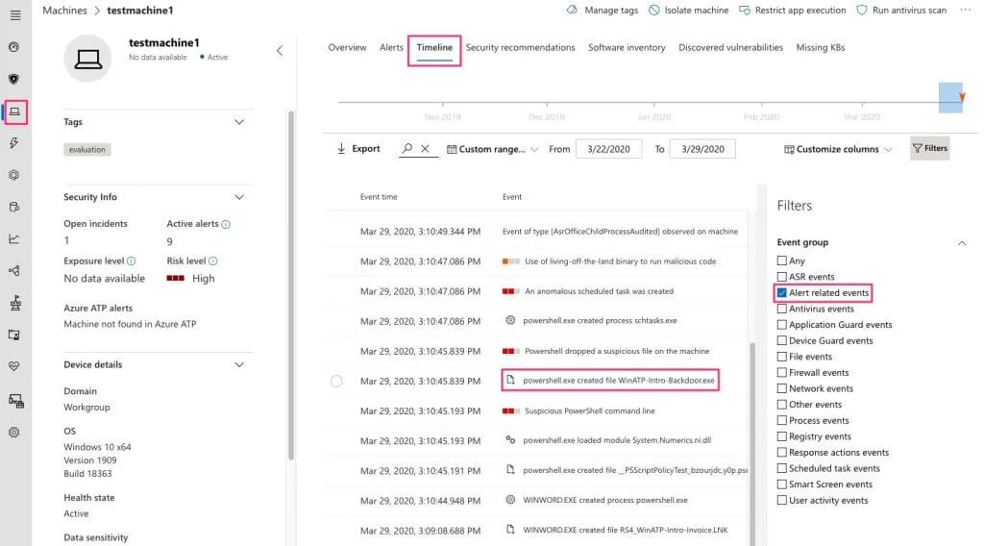This screenshot has height=546, width=984.
Task: Expand the Customize columns dropdown
Action: pos(838,149)
